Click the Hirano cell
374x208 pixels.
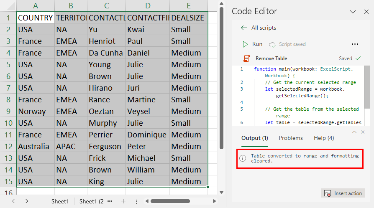tap(106, 88)
